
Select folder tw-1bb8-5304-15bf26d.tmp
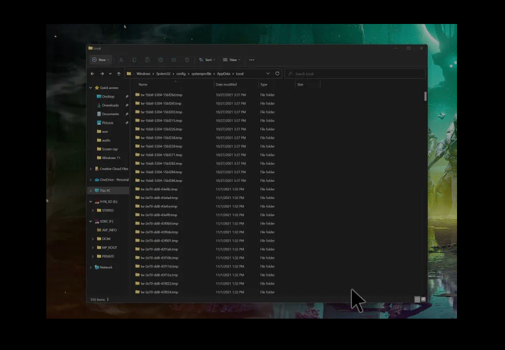click(159, 95)
